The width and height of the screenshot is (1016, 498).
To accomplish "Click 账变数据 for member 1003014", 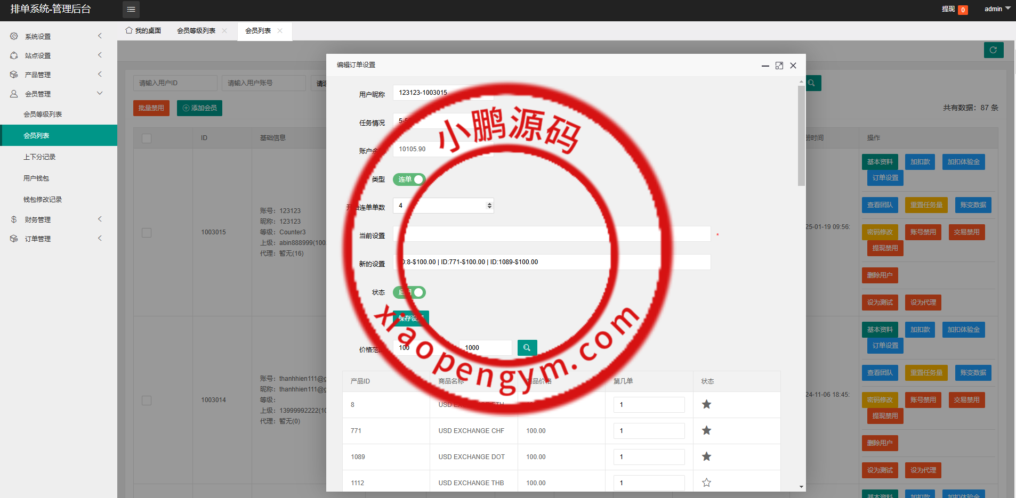I will pos(973,373).
